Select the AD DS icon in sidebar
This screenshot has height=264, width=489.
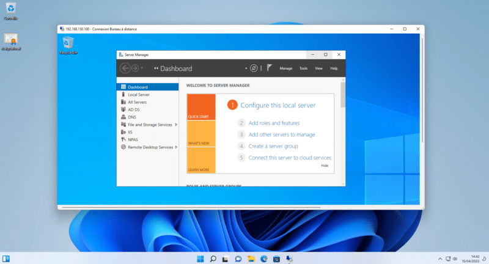click(123, 109)
